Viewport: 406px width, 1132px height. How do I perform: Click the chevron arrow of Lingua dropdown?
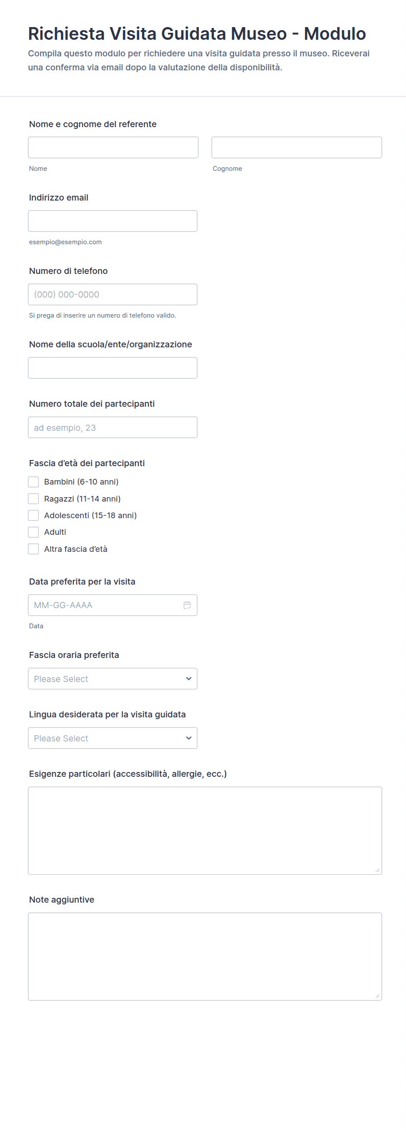pos(189,738)
